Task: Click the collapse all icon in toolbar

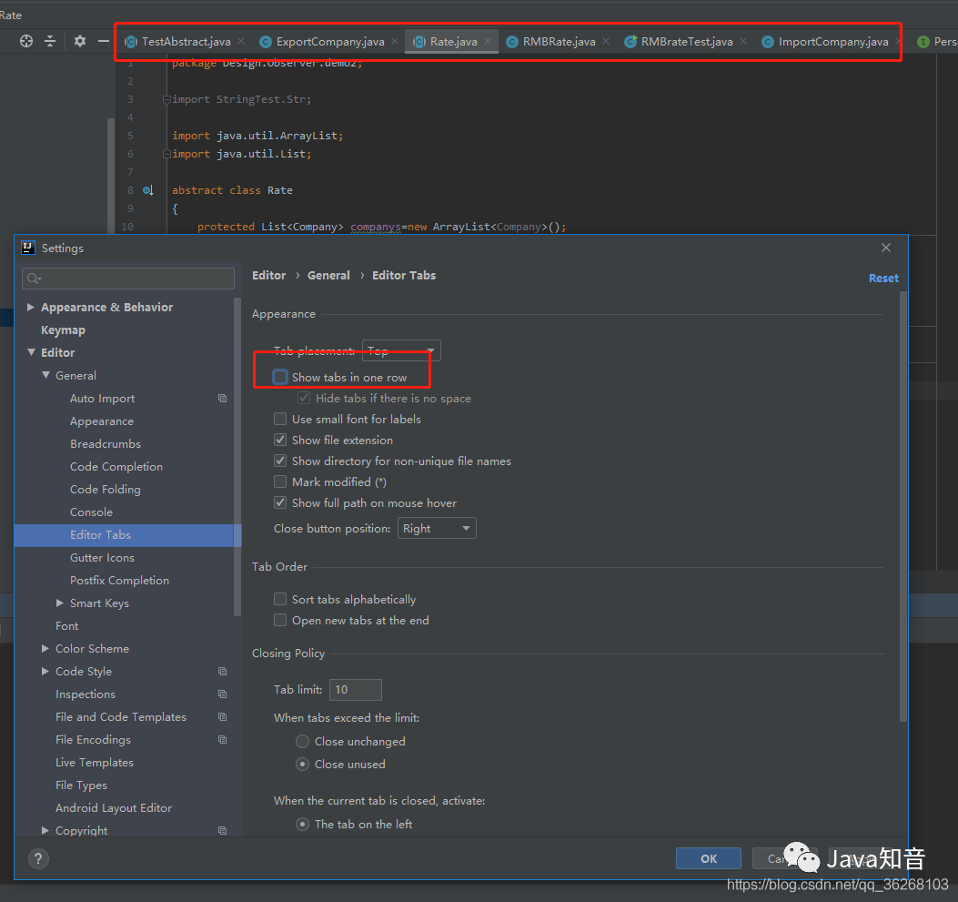Action: [x=50, y=41]
